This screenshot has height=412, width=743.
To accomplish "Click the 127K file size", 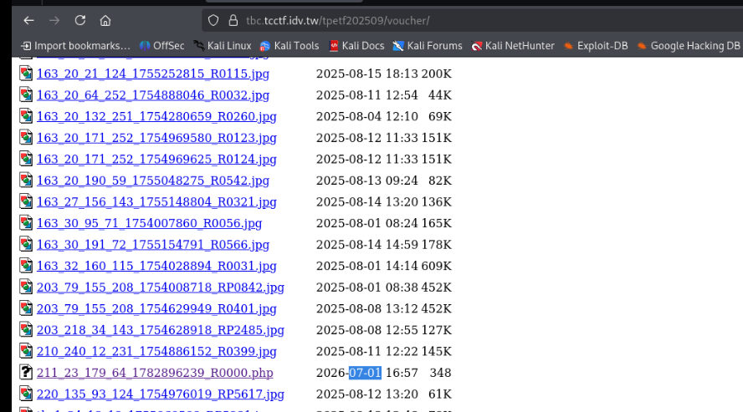I will tap(437, 330).
